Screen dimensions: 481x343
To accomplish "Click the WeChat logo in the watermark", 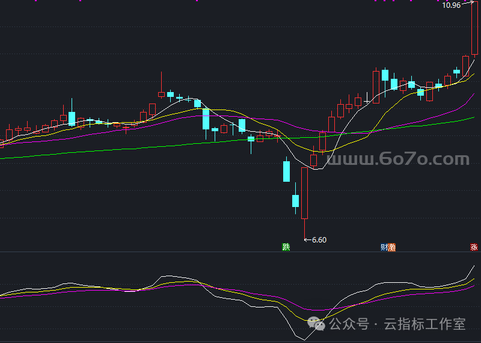I will (317, 324).
